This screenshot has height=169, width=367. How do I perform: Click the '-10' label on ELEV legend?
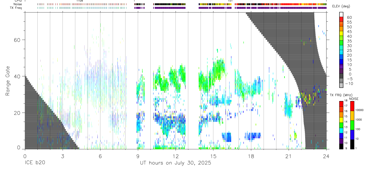pyautogui.click(x=349, y=84)
